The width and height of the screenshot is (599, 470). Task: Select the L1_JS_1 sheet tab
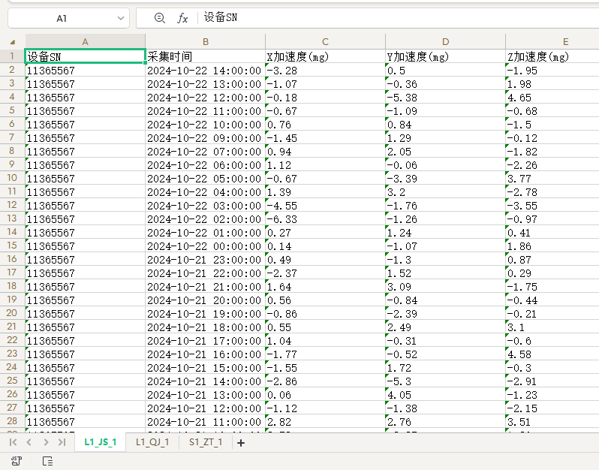100,442
